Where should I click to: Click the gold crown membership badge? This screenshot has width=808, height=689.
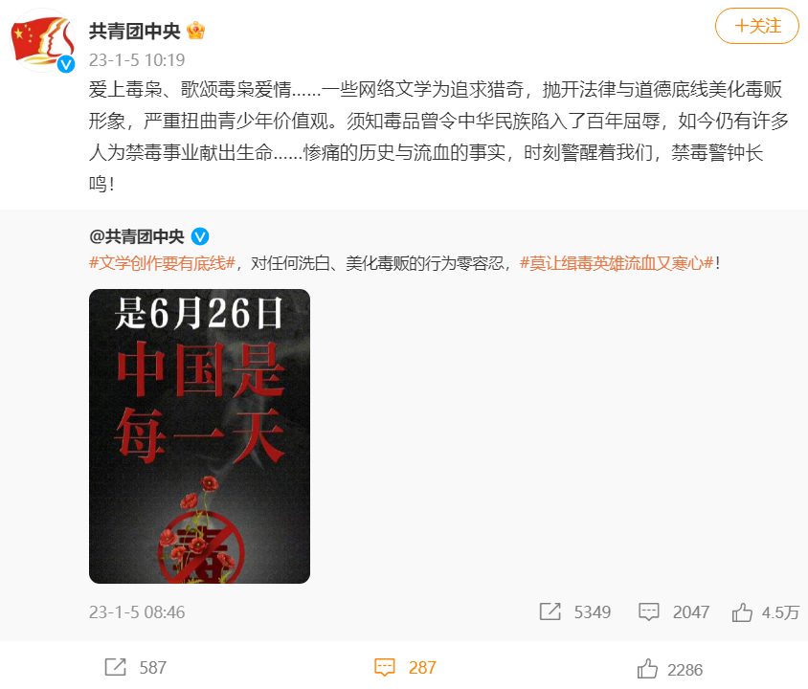coord(196,31)
